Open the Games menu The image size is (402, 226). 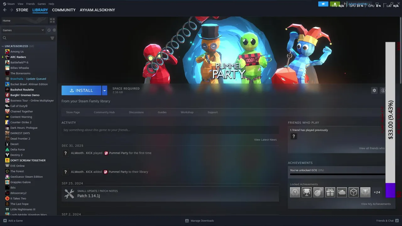pyautogui.click(x=41, y=4)
